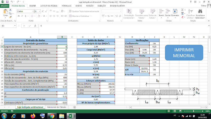The width and height of the screenshot is (211, 119).
Task: Collapse the ribbon with the chevron
Action: [x=209, y=21]
